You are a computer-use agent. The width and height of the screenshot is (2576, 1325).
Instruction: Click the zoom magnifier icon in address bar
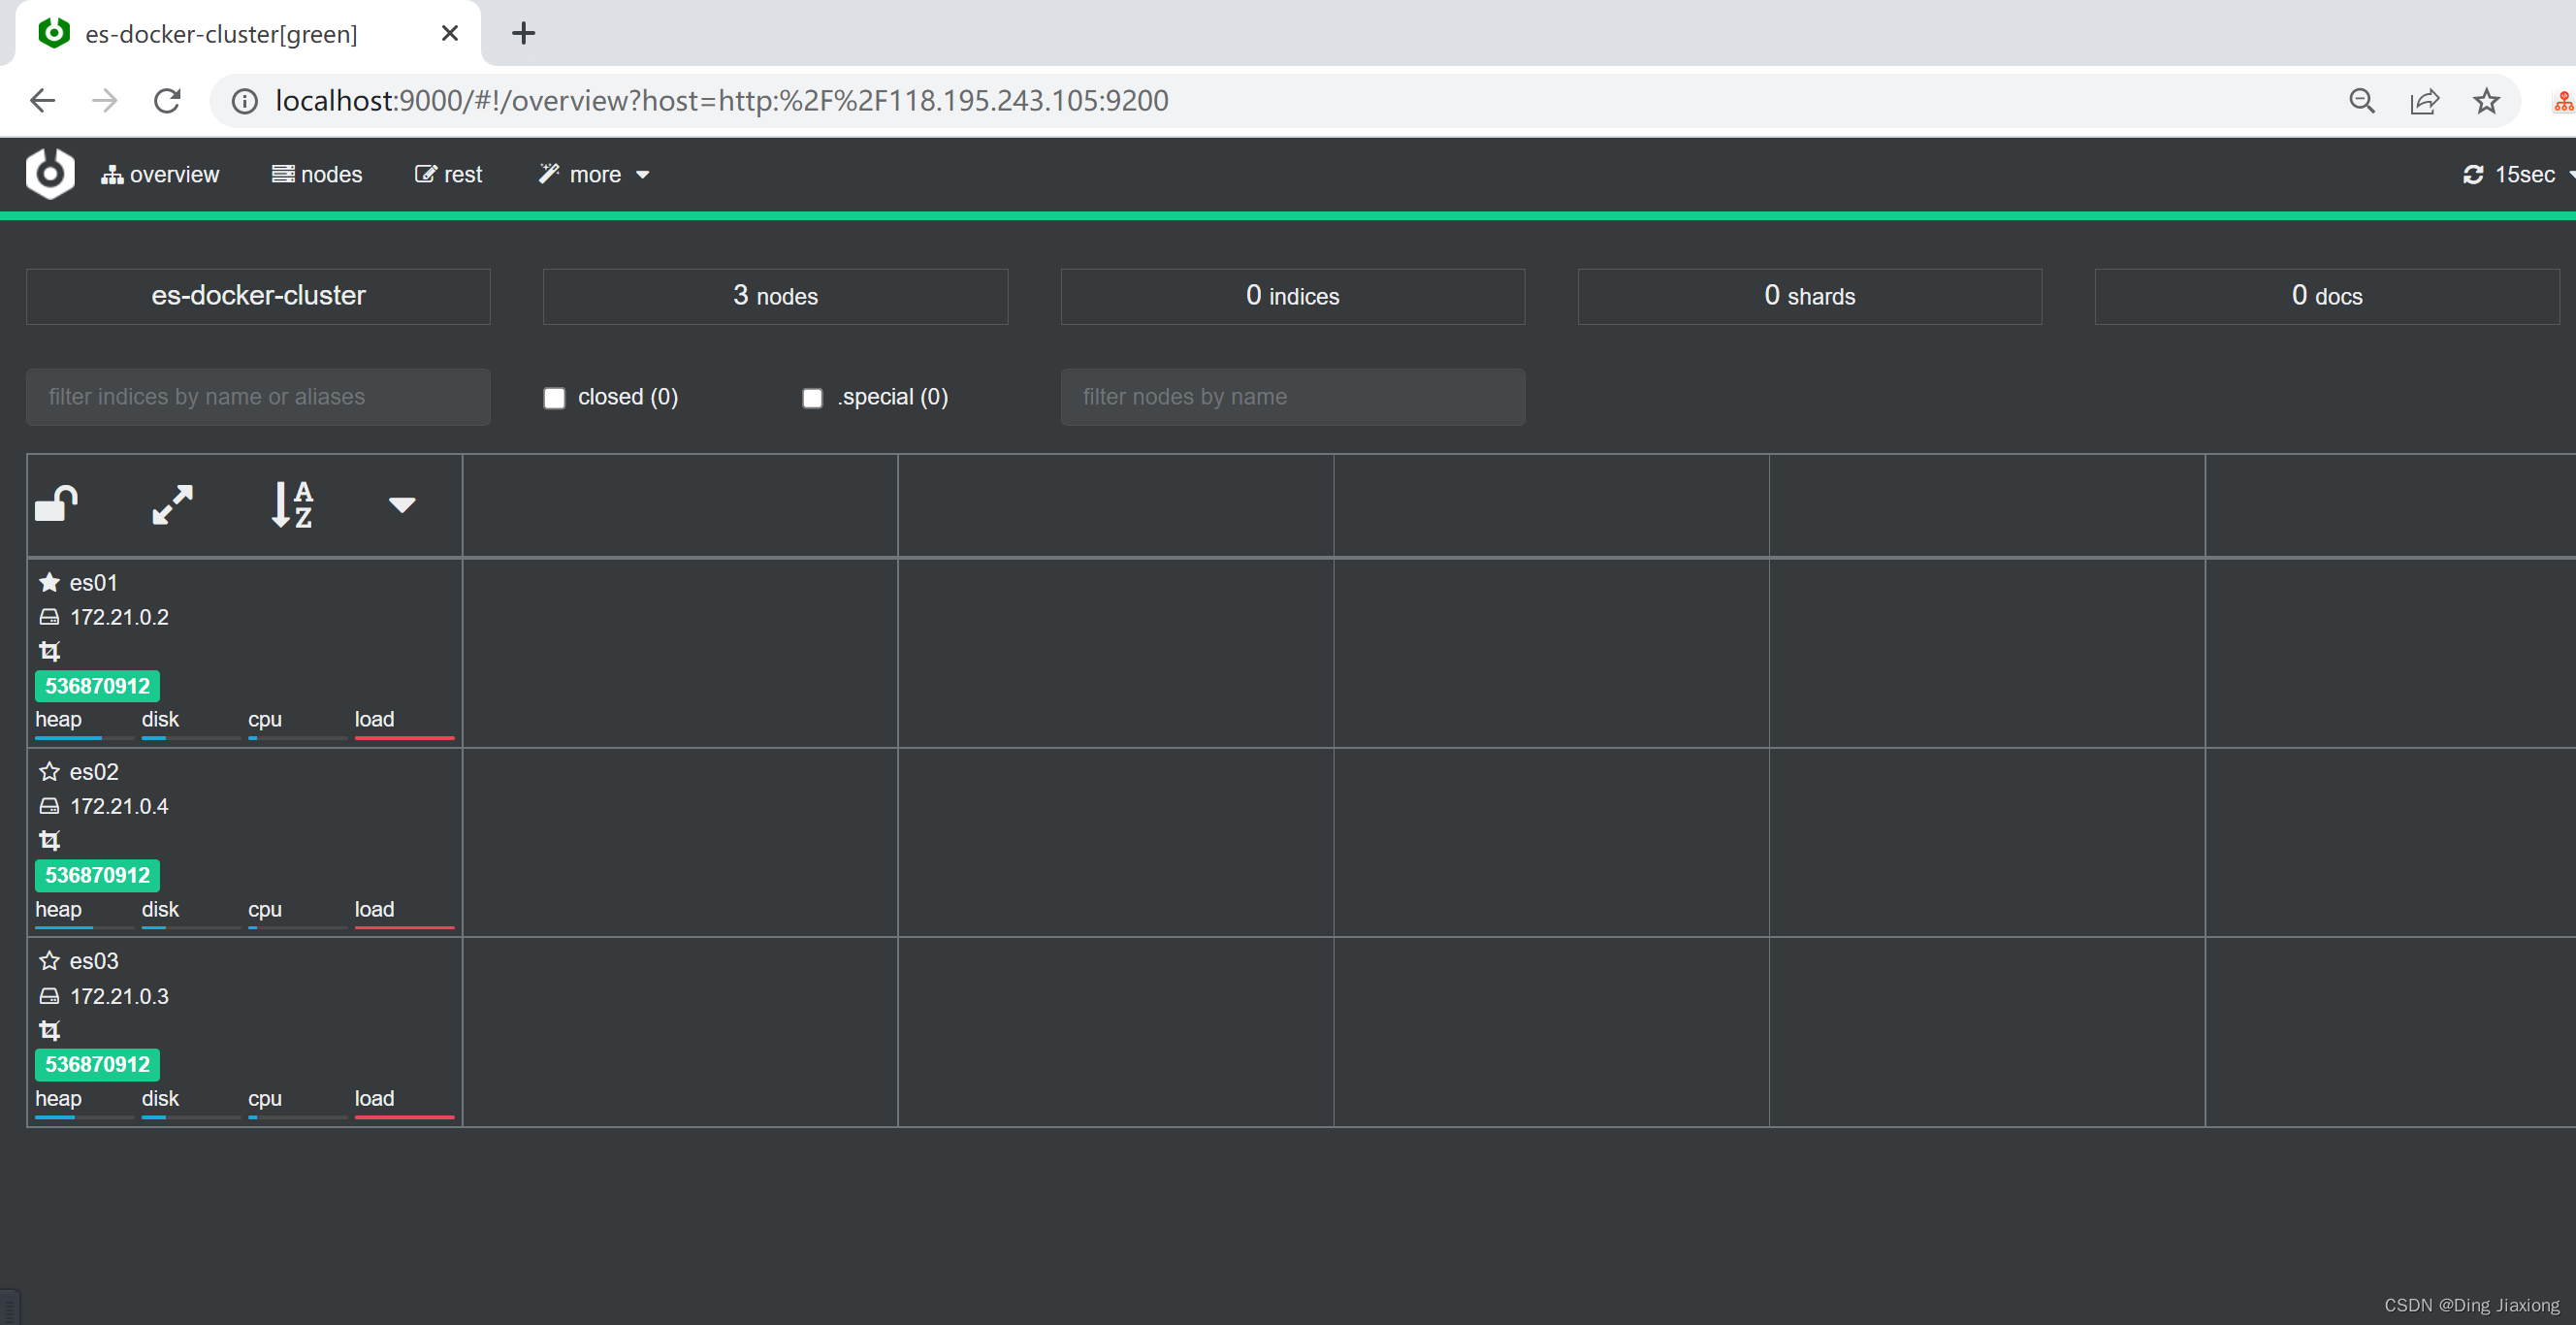[x=2362, y=101]
